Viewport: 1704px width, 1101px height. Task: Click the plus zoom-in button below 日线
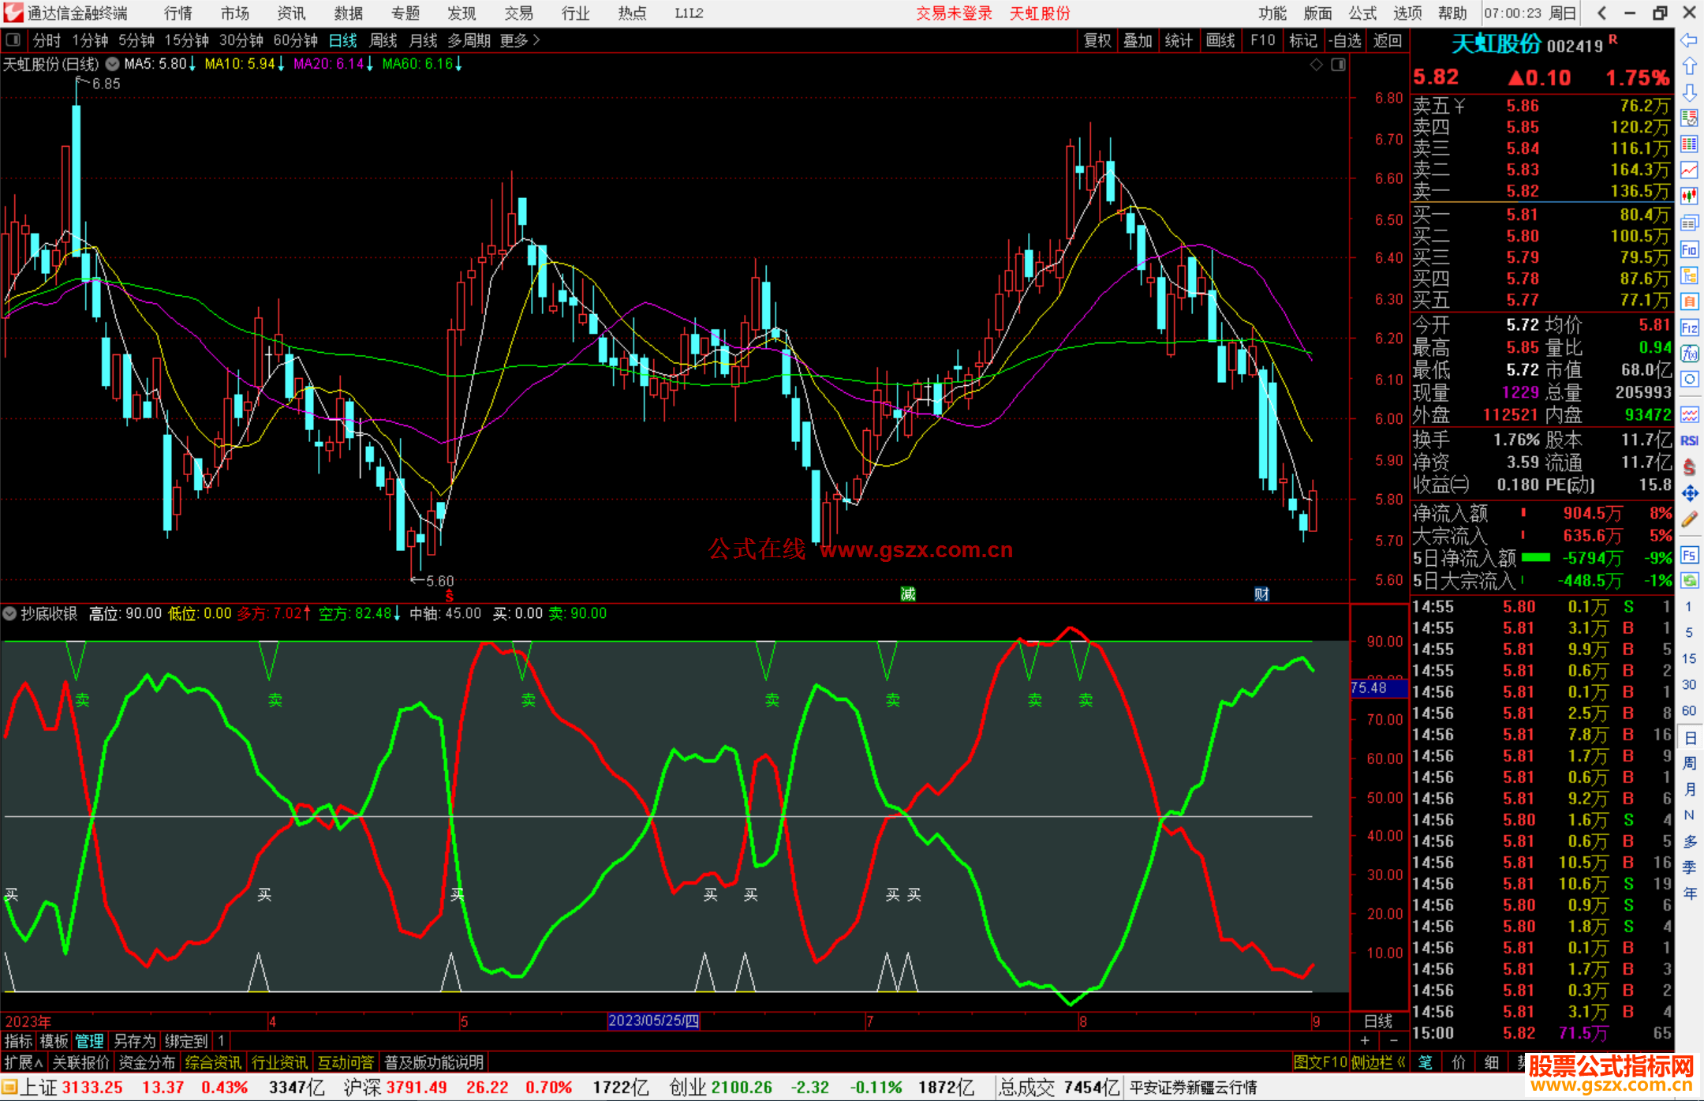click(x=1365, y=1041)
